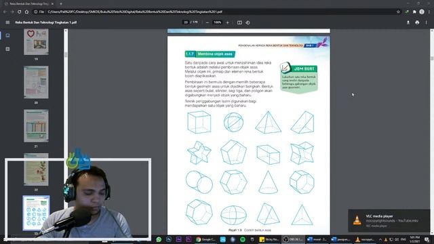Click the file info icon in address bar
Image resolution: width=434 pixels, height=244 pixels.
pyautogui.click(x=36, y=12)
